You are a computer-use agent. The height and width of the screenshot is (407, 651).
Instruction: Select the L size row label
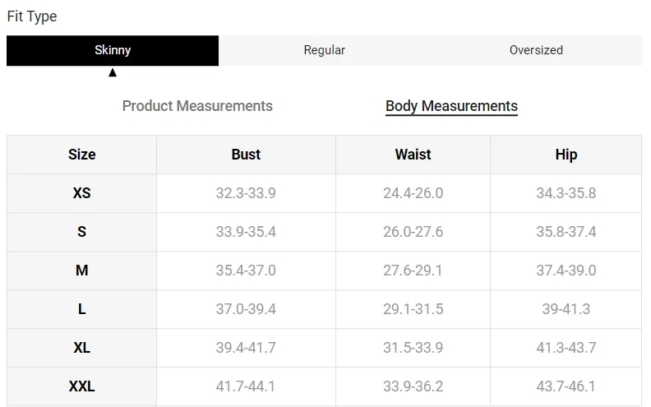coord(82,309)
